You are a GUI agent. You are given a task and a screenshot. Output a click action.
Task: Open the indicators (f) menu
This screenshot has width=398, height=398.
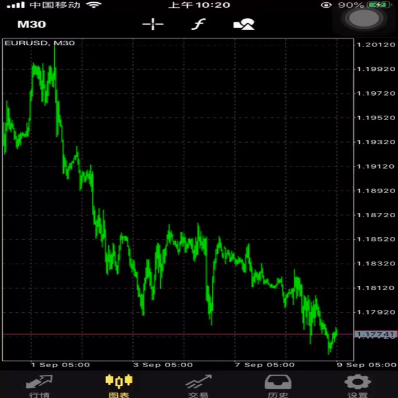point(198,24)
